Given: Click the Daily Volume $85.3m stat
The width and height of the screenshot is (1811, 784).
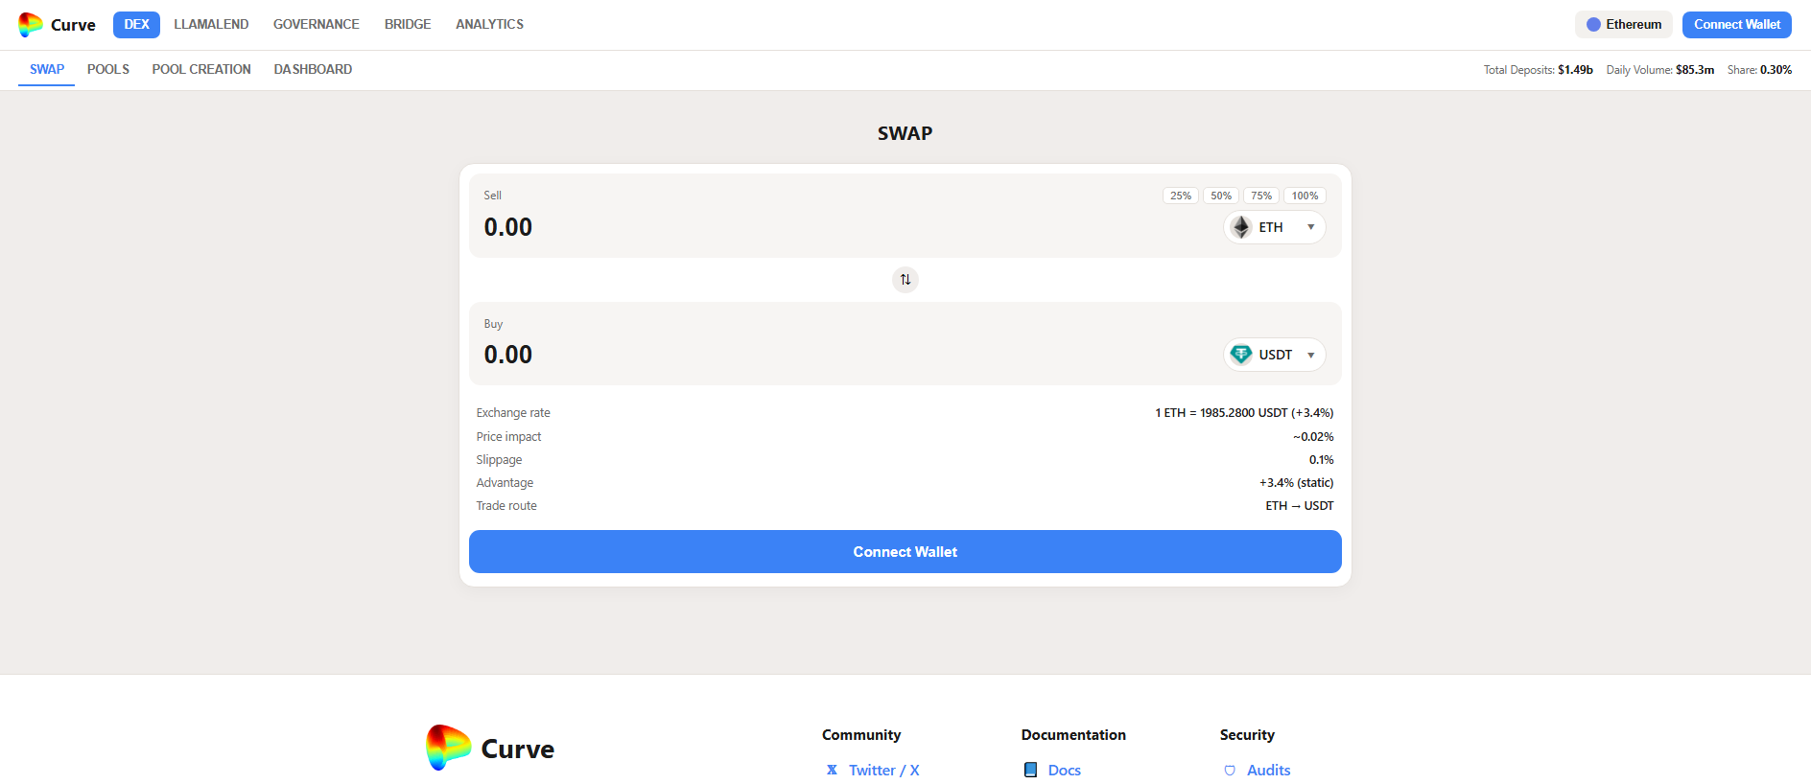Looking at the screenshot, I should click(1659, 70).
